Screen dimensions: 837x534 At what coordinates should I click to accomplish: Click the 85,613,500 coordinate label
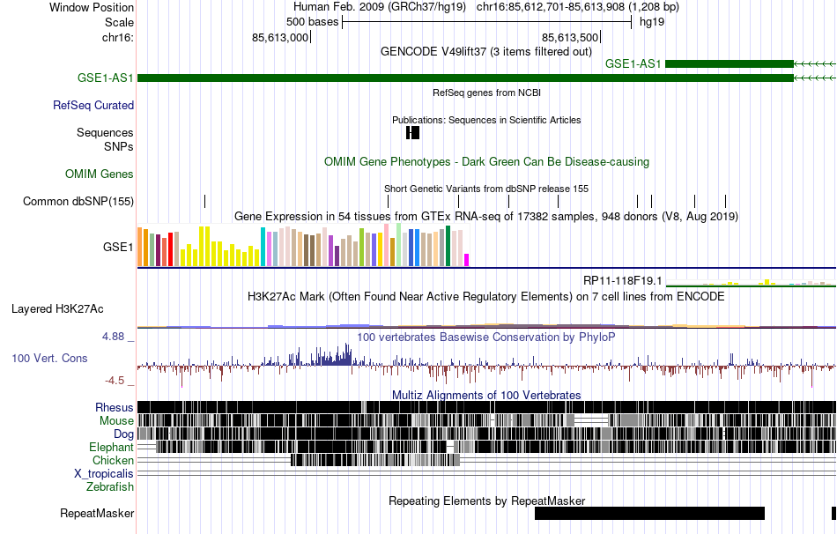[x=570, y=38]
